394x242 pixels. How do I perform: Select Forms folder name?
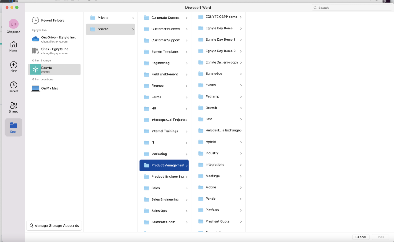156,97
